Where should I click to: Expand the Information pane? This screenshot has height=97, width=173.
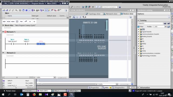(x=138, y=88)
